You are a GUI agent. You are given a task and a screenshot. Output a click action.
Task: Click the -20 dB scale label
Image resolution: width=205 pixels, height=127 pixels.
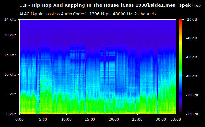[191, 19]
